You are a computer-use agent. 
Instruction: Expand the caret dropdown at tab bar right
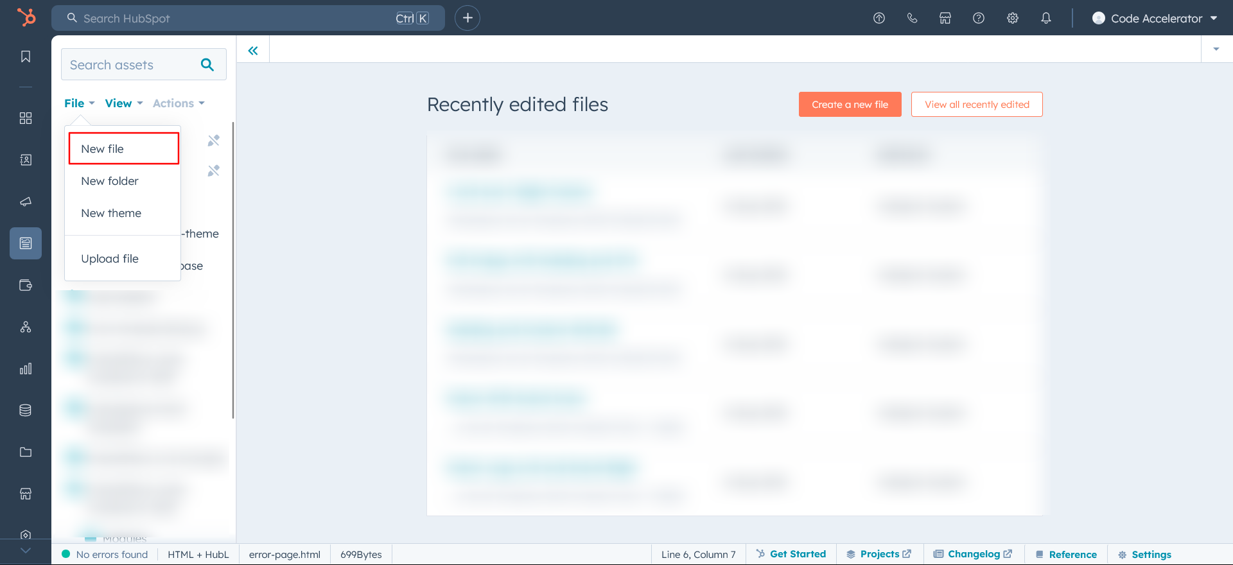click(1216, 49)
